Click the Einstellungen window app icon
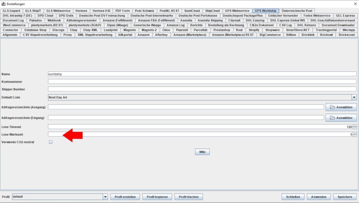 click(4, 4)
